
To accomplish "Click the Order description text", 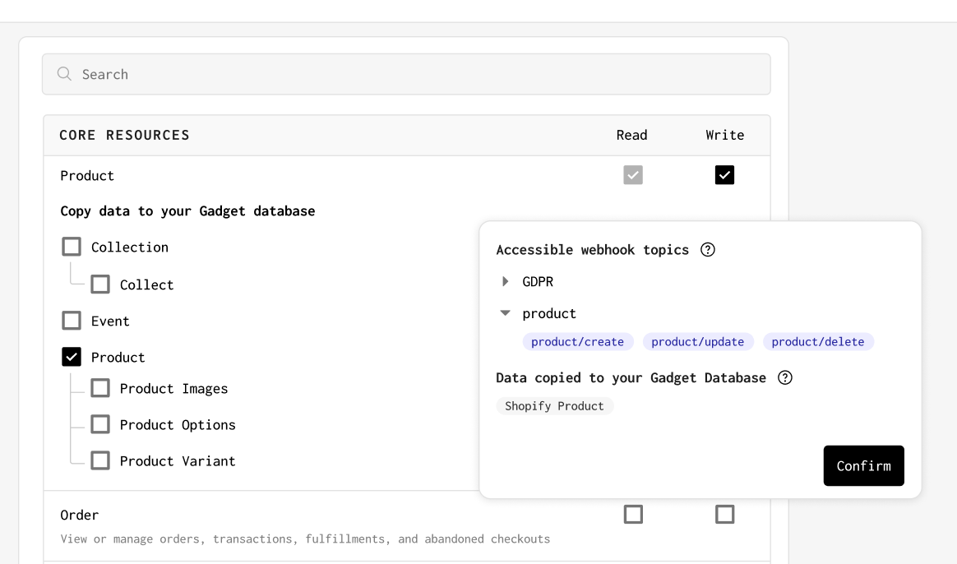I will (305, 539).
